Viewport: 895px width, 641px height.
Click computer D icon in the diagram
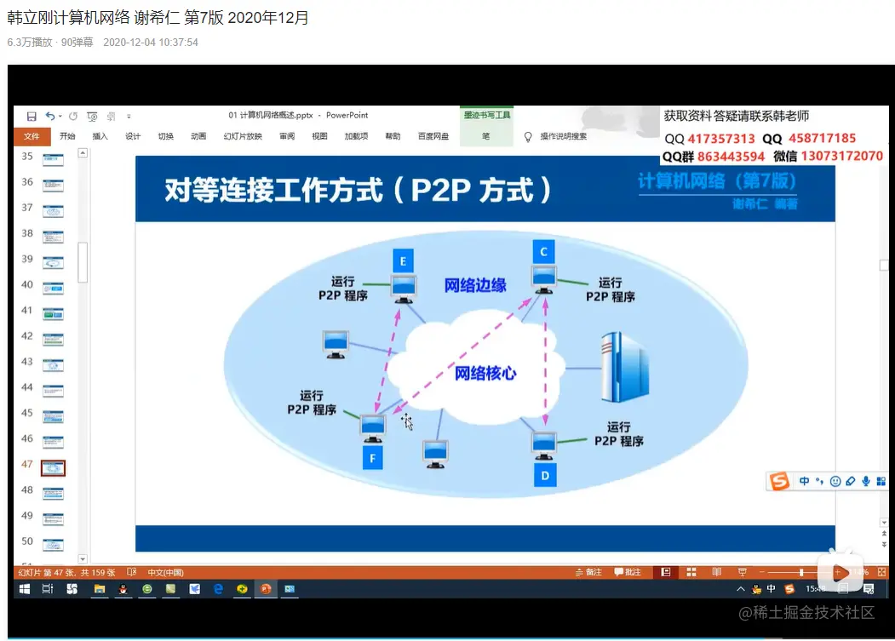click(543, 446)
